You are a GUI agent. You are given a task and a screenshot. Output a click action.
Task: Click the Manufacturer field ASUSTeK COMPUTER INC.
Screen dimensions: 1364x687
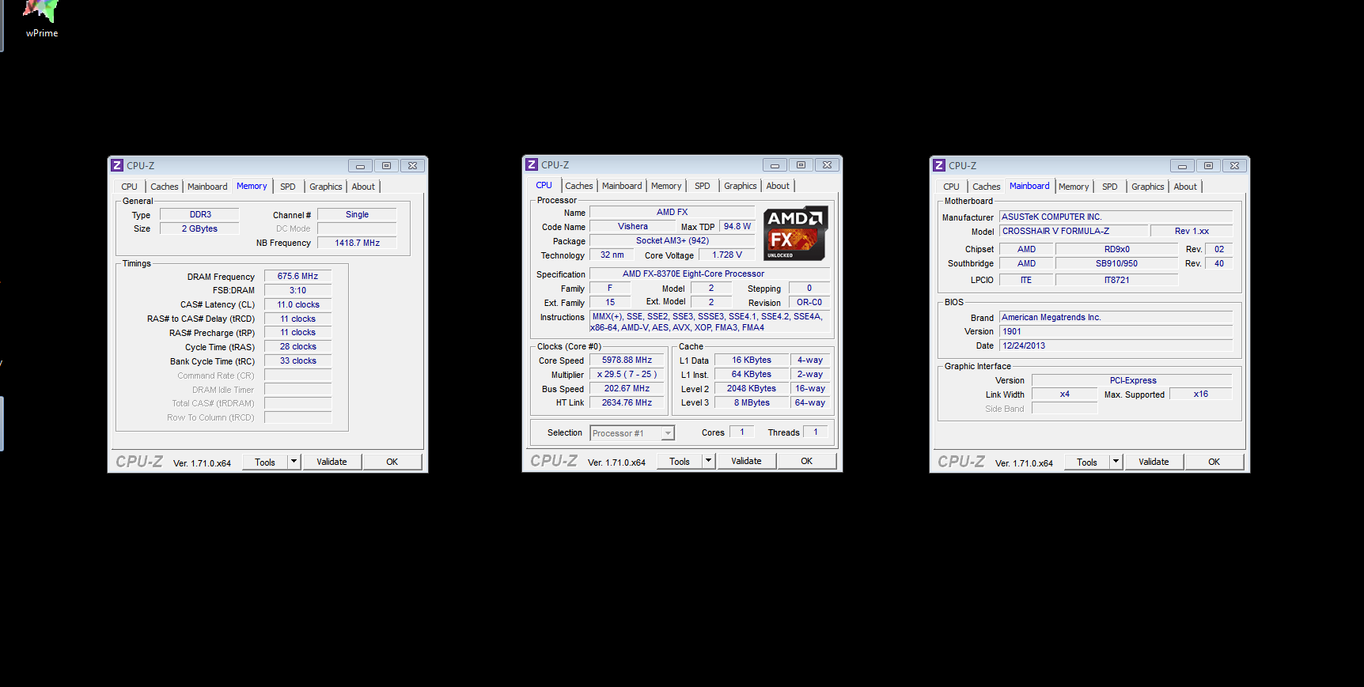[1116, 217]
